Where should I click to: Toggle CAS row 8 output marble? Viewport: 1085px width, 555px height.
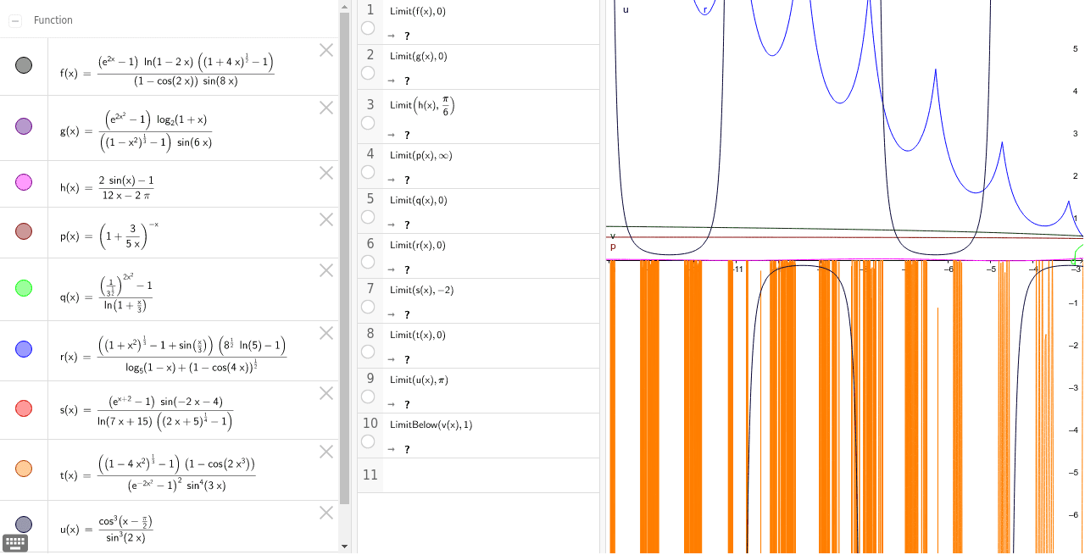click(368, 352)
